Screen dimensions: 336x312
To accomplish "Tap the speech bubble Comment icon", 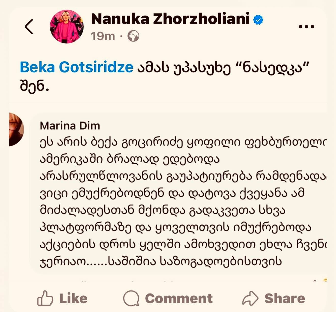I will click(131, 298).
